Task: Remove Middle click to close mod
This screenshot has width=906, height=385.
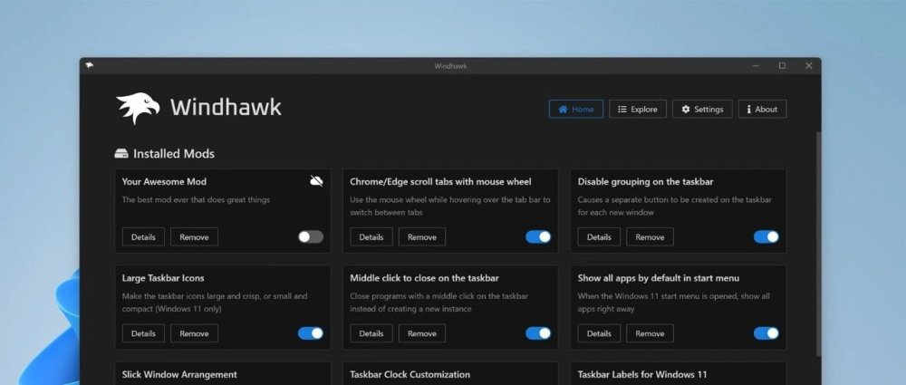Action: coord(422,333)
